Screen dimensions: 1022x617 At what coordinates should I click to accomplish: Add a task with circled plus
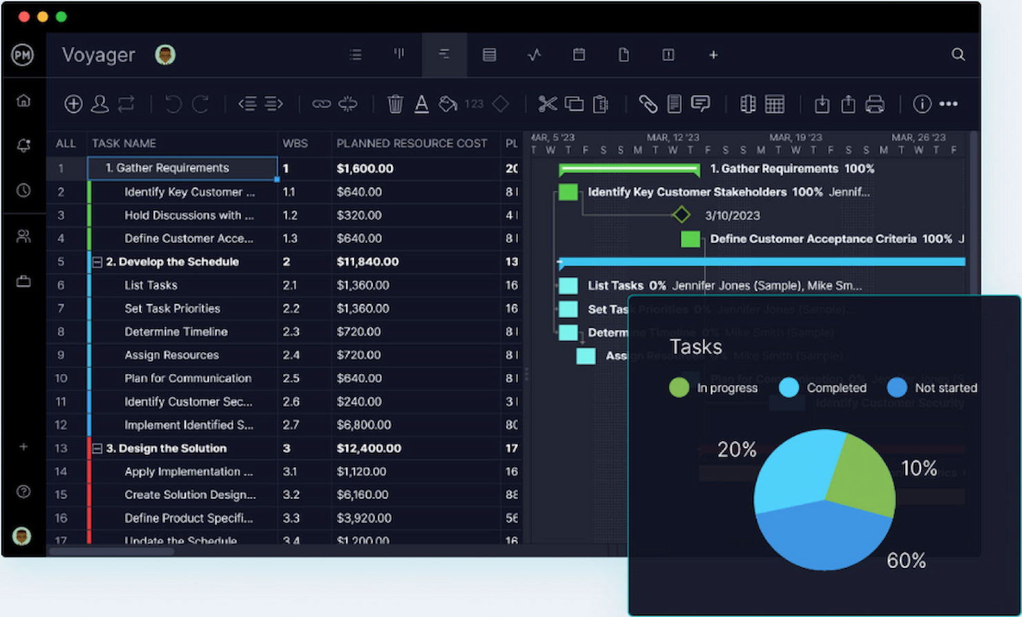73,104
